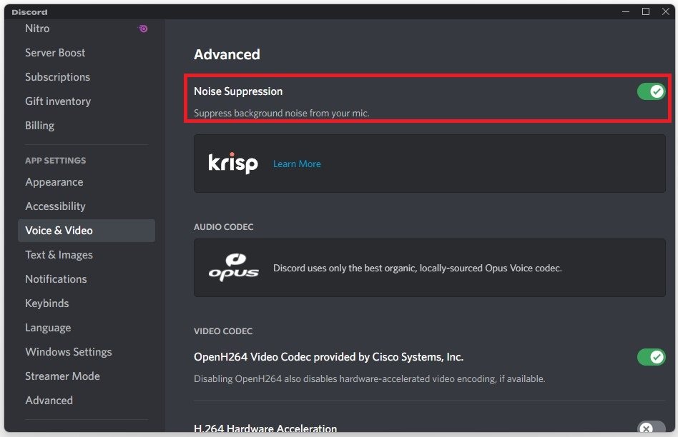
Task: Open Text & Images settings
Action: pyautogui.click(x=87, y=255)
